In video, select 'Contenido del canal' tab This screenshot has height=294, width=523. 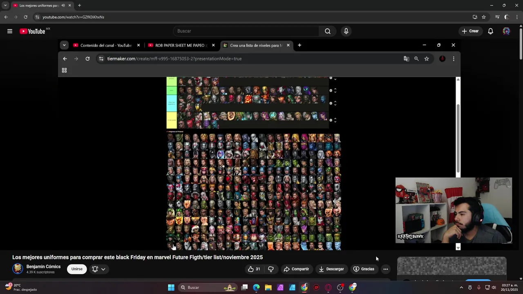pos(106,45)
